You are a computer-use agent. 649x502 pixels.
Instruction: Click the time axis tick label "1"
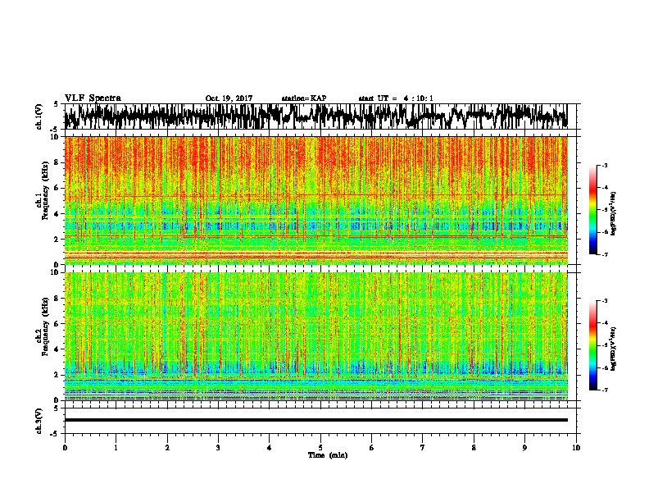[116, 448]
